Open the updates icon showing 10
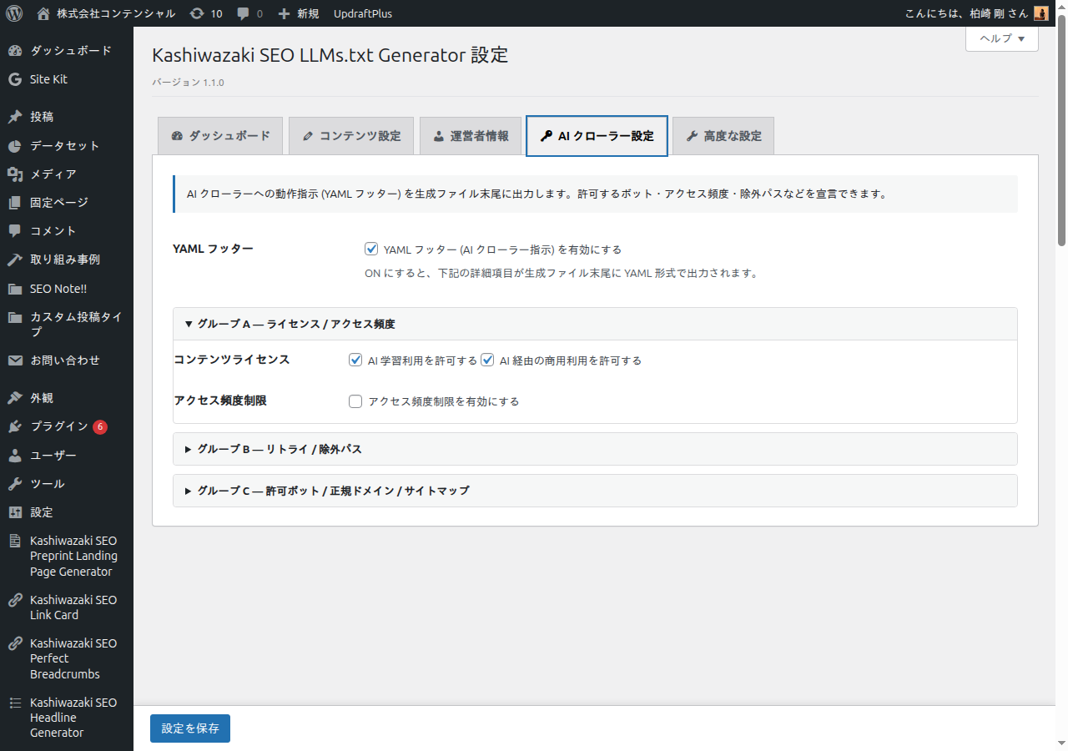This screenshot has width=1068, height=751. 197,13
